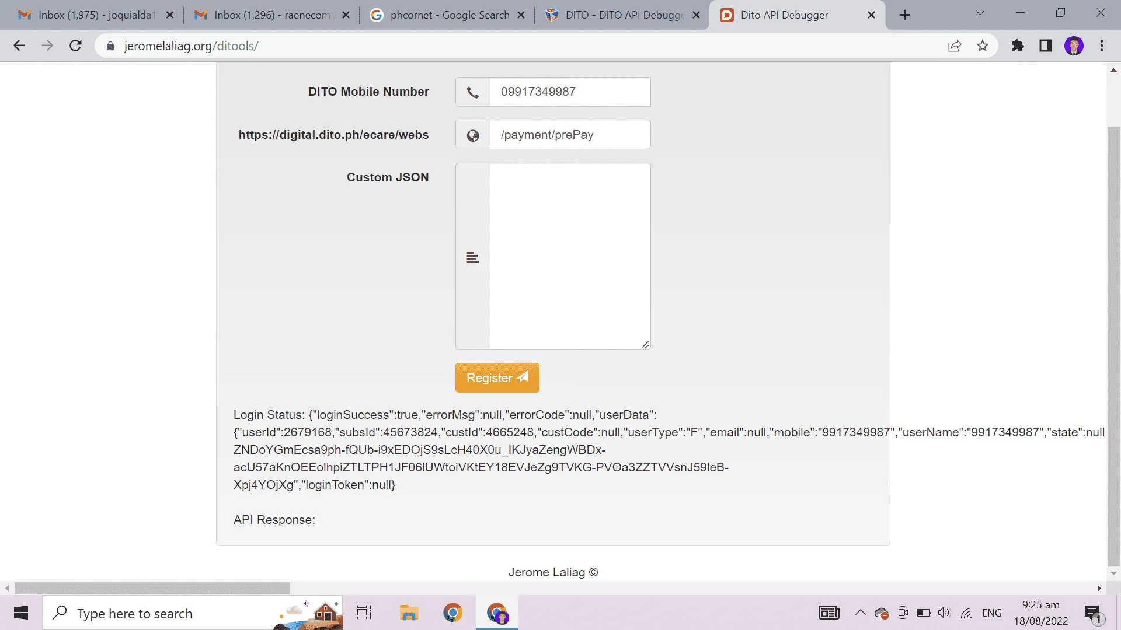Image resolution: width=1121 pixels, height=630 pixels.
Task: Close the active Dito API Debugger tab
Action: click(872, 15)
